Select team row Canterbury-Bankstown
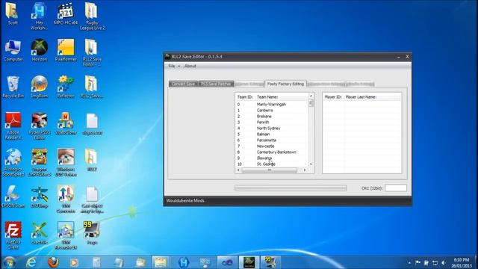 click(271, 152)
